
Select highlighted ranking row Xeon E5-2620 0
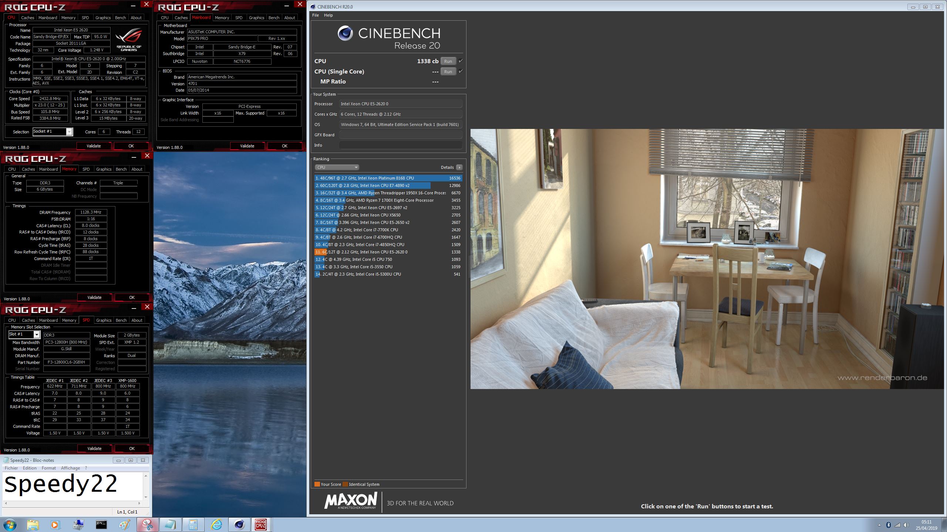click(388, 252)
